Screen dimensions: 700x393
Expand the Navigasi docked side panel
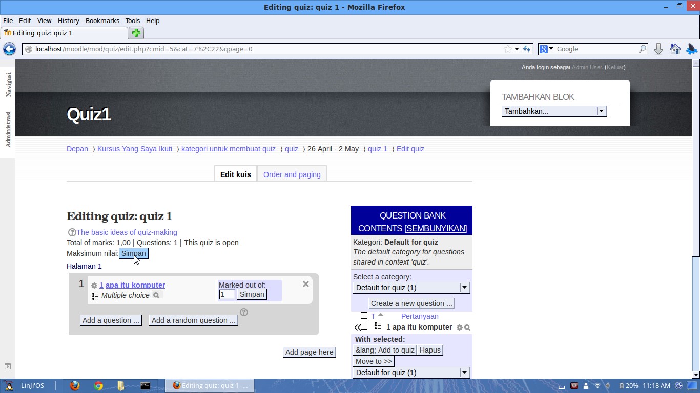(x=8, y=84)
